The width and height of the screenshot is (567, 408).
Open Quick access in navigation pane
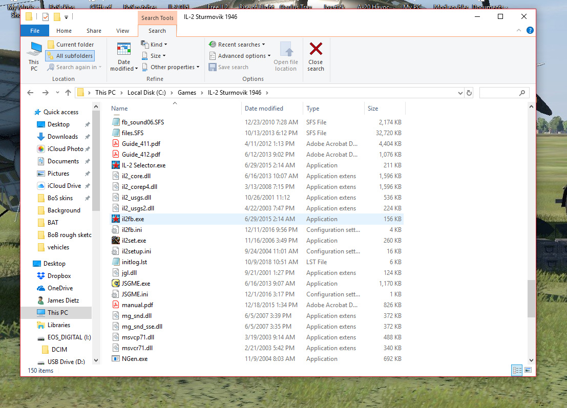61,112
